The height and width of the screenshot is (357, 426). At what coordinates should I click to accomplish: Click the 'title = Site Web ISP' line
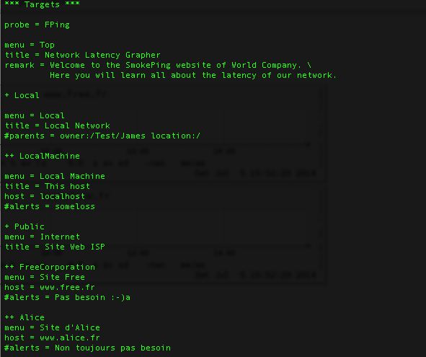coord(55,247)
